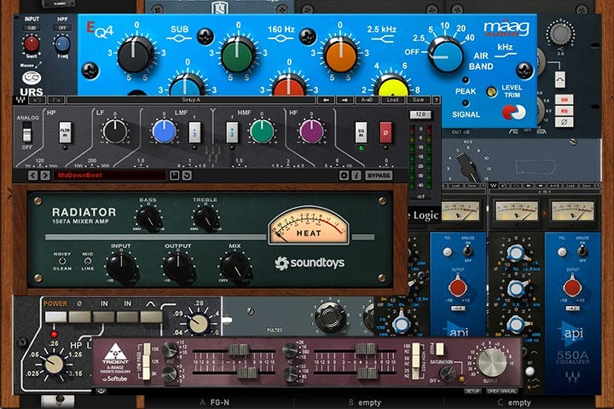
Task: Expand the small chevron below Trident plugin
Action: tap(101, 390)
